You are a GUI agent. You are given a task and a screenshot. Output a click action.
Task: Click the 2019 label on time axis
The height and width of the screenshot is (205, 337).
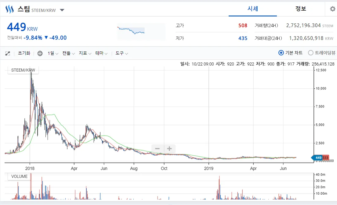pyautogui.click(x=209, y=168)
